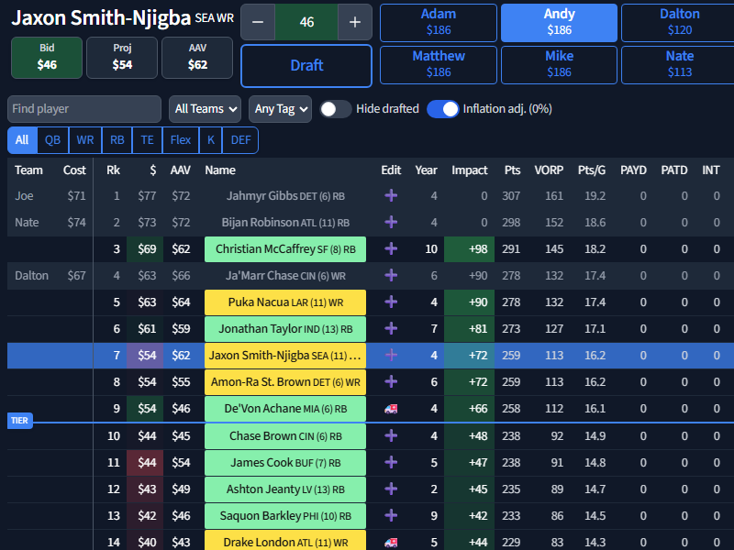The image size is (734, 550).
Task: Select Mike $186 as the bidding team
Action: [x=560, y=64]
